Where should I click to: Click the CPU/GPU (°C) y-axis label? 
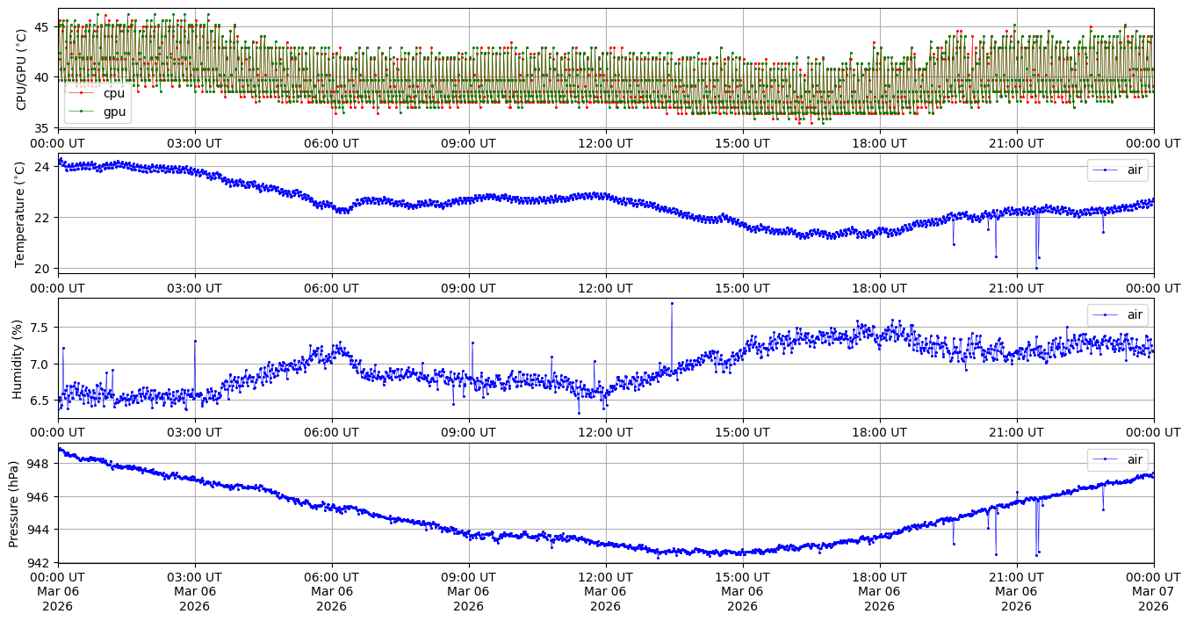pos(22,69)
